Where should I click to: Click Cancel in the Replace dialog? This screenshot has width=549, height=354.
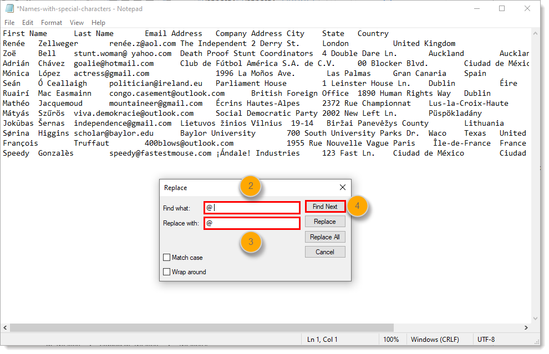(x=324, y=252)
